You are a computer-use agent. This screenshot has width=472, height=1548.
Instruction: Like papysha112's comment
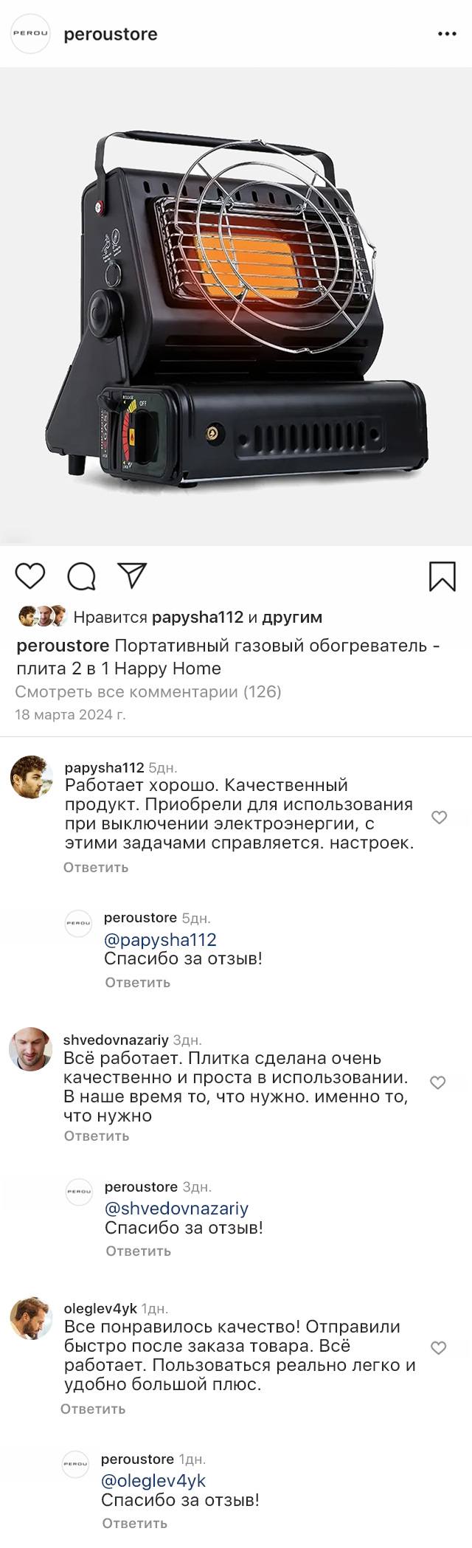click(x=439, y=818)
